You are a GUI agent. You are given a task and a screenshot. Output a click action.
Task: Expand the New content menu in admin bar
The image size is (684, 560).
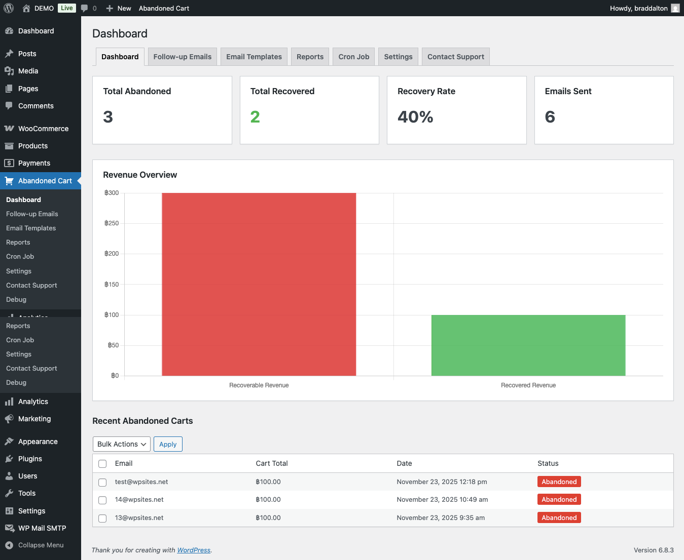[x=119, y=8]
